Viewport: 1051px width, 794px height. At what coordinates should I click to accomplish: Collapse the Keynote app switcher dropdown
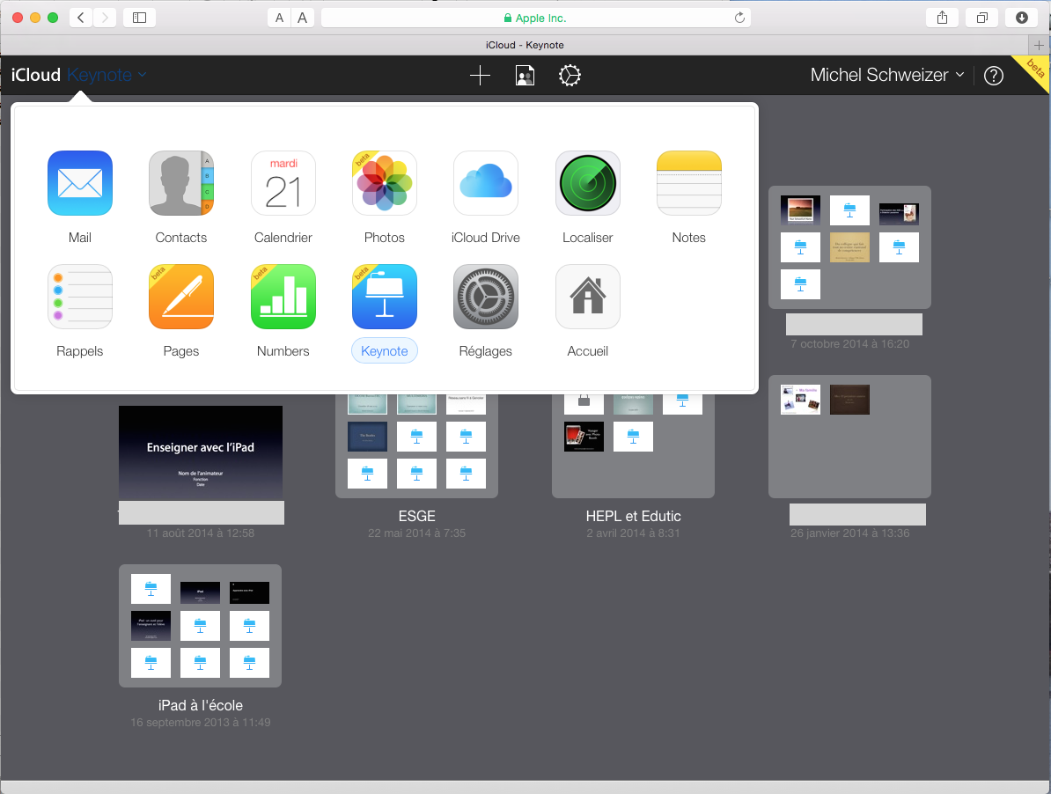pyautogui.click(x=107, y=76)
